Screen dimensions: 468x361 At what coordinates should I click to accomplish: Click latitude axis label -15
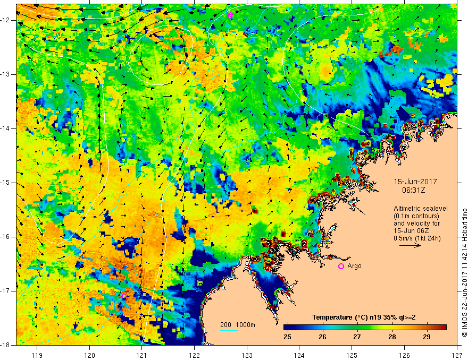(6, 183)
